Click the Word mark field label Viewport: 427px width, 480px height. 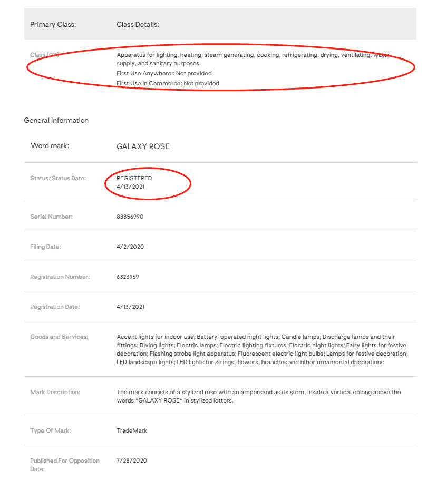pyautogui.click(x=50, y=146)
